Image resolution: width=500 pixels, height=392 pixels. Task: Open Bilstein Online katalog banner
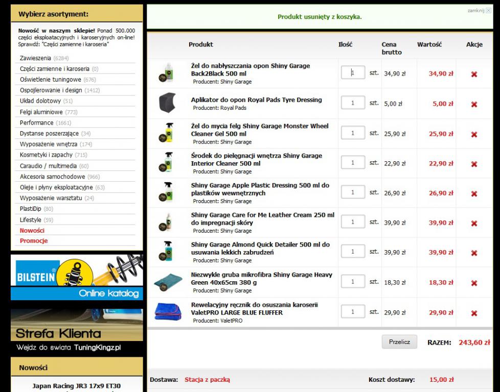tap(77, 277)
